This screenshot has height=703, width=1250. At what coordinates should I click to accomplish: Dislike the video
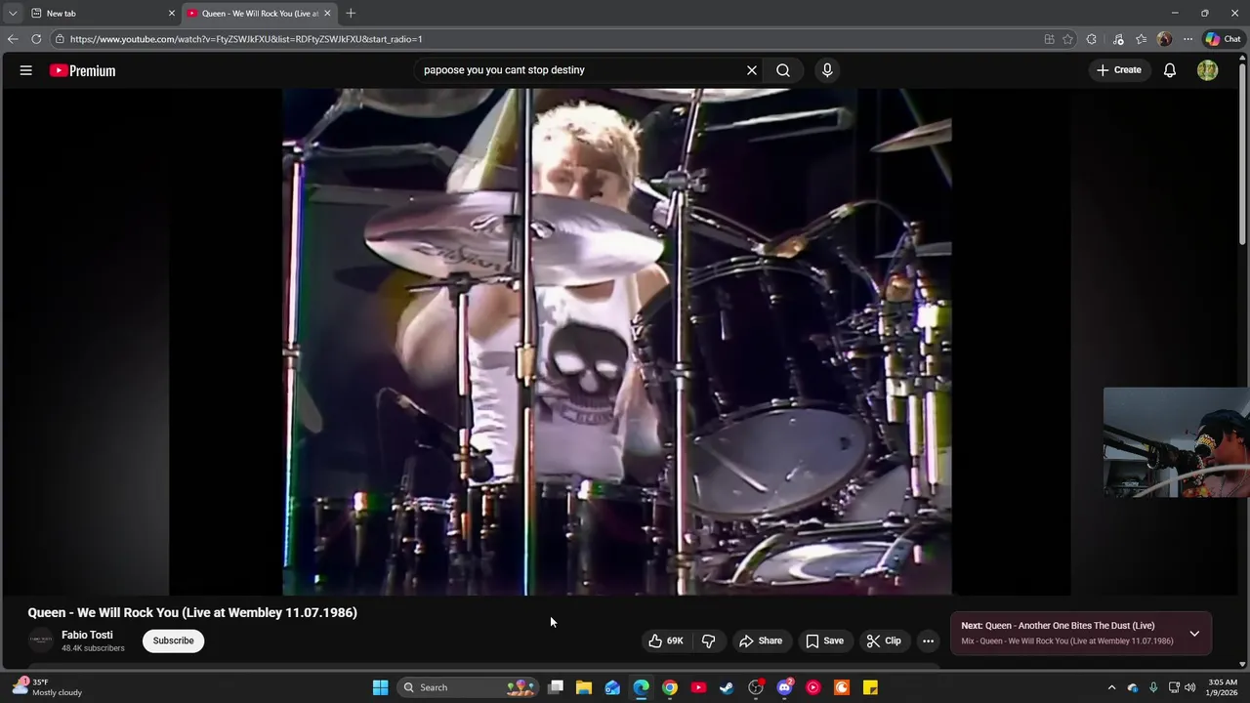709,641
